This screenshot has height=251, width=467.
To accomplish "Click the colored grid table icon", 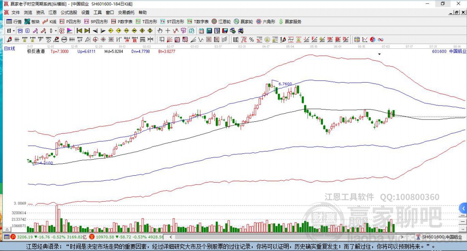I will pos(357,40).
